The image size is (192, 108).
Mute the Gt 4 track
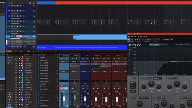coord(12,26)
